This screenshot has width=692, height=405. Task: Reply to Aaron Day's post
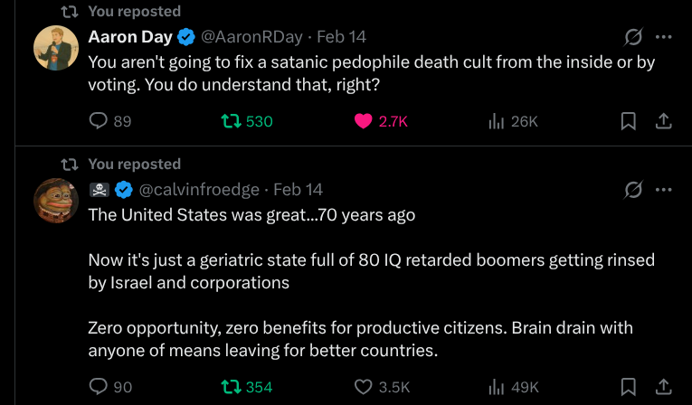100,121
